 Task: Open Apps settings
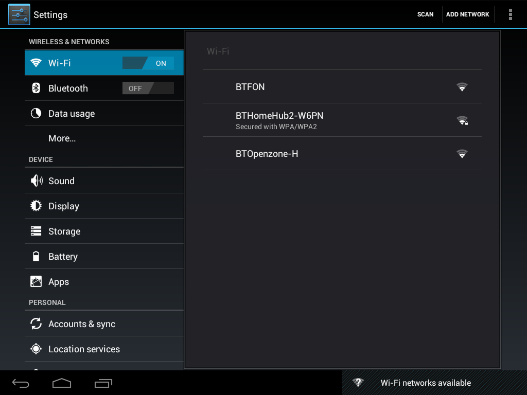click(104, 281)
